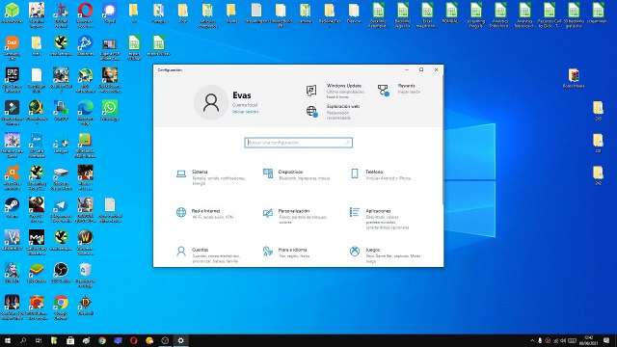Screen dimensions: 617x347
Task: Select the BlueStacks desktop shortcut
Action: coord(37,273)
